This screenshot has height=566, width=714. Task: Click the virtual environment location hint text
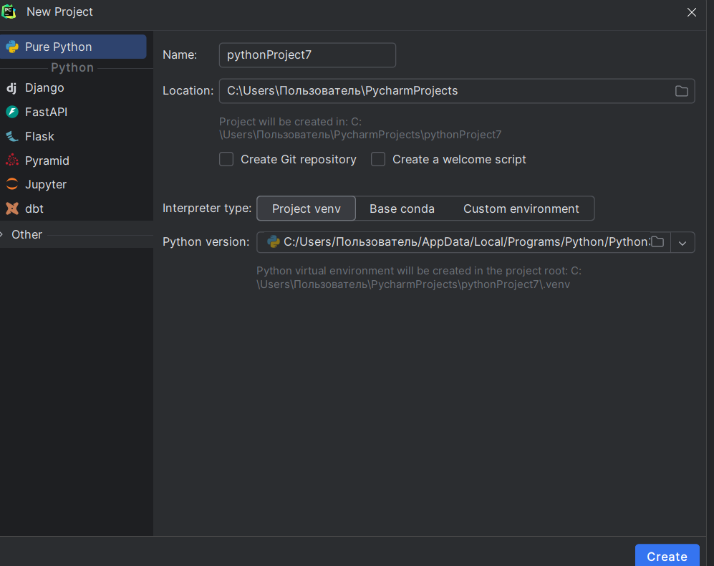coord(419,277)
